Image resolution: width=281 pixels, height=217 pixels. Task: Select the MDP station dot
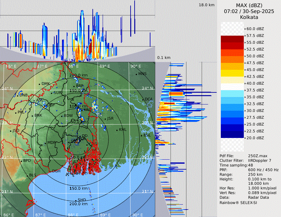[45, 143]
